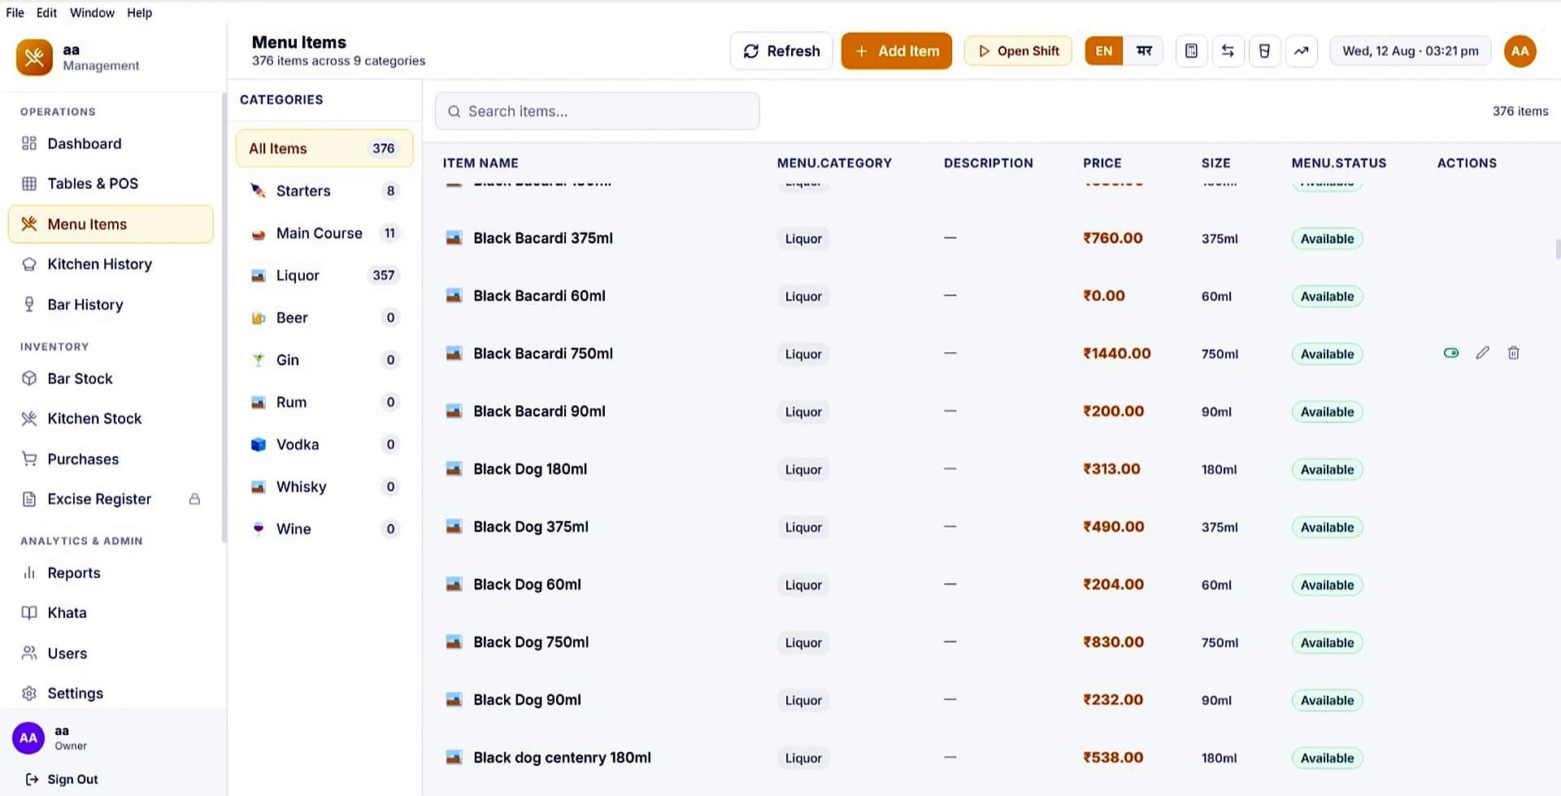Click the PRICE column header
Screen dimensions: 1561x796
point(1102,163)
